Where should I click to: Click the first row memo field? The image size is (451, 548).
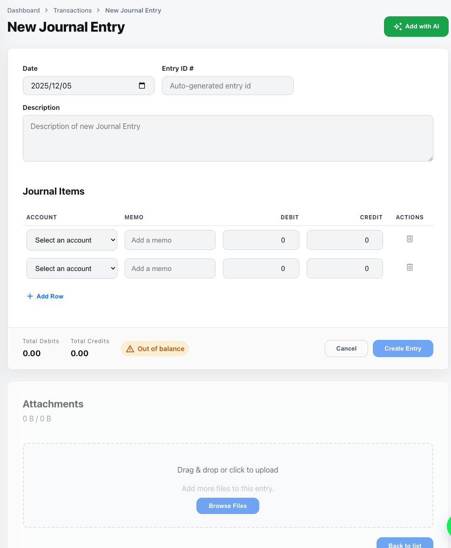tap(170, 240)
